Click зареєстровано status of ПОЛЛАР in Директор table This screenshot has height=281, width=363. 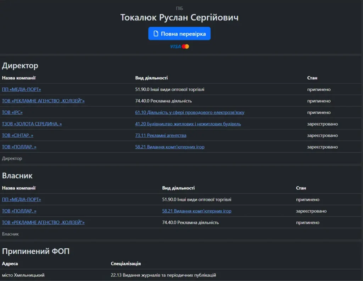click(323, 147)
